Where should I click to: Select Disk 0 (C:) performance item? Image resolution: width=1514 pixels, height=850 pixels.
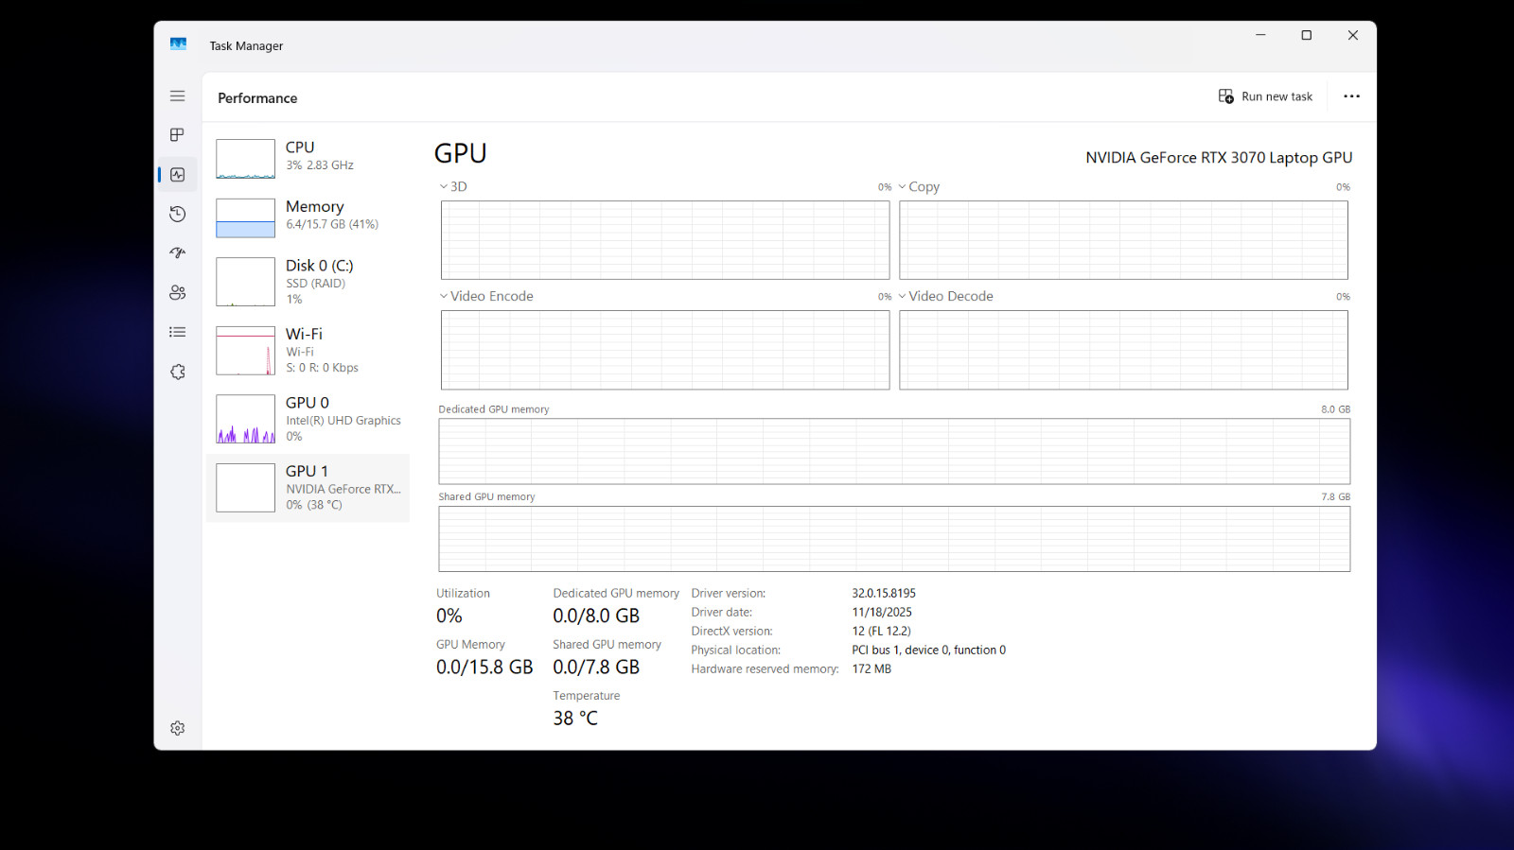308,282
